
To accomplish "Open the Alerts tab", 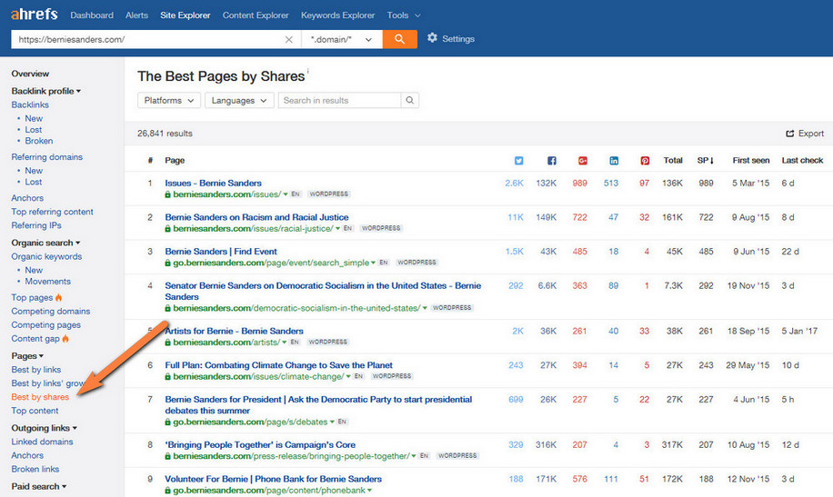I will point(136,15).
